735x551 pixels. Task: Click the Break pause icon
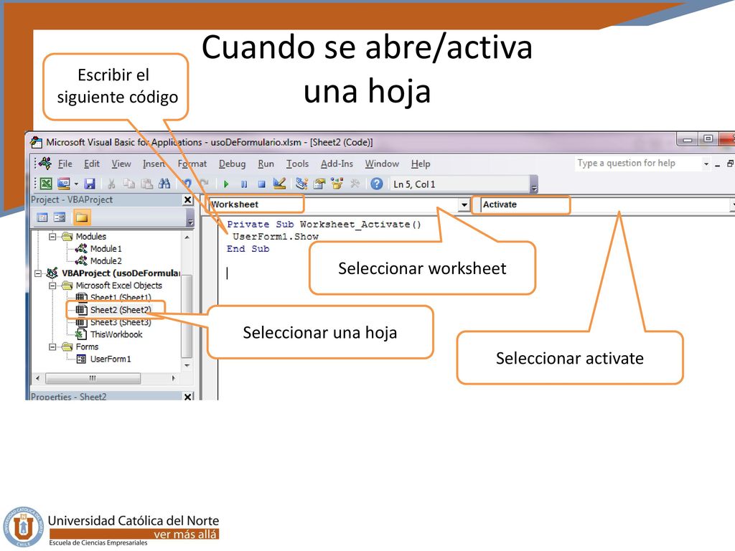tap(244, 184)
